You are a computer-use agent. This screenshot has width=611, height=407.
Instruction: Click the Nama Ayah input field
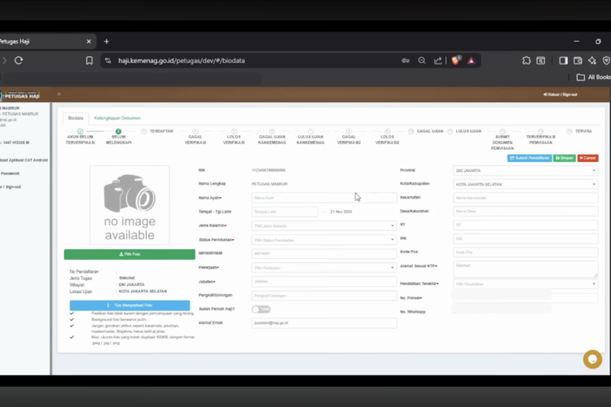coord(323,198)
